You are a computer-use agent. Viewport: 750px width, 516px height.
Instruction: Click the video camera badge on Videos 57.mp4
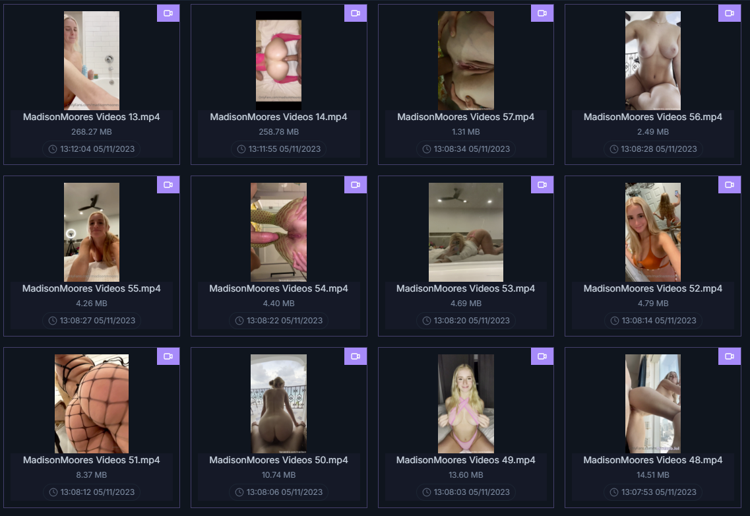pyautogui.click(x=542, y=13)
